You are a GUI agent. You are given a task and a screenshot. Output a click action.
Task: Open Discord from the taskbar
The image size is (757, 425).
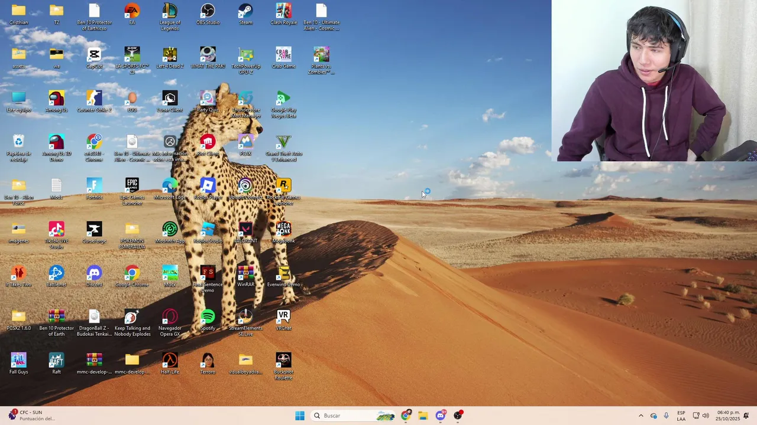441,416
